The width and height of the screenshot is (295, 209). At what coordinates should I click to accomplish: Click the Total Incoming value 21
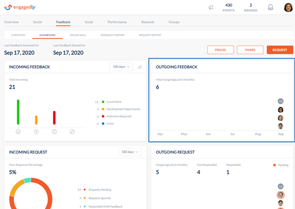coord(12,87)
